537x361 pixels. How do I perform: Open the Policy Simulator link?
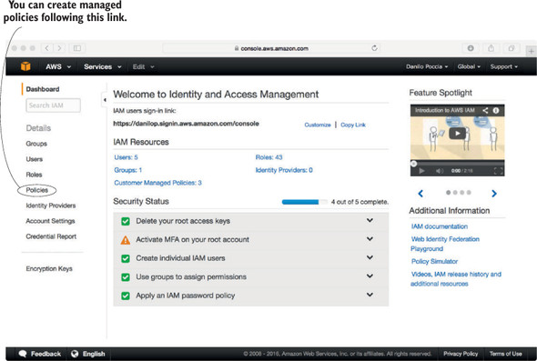434,261
